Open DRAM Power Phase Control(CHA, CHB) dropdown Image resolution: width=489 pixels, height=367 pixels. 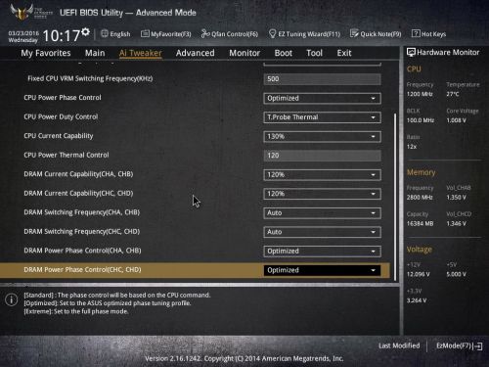322,252
